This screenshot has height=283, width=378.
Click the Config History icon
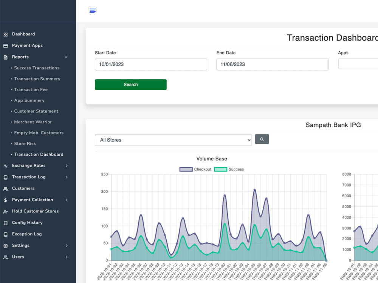point(6,223)
